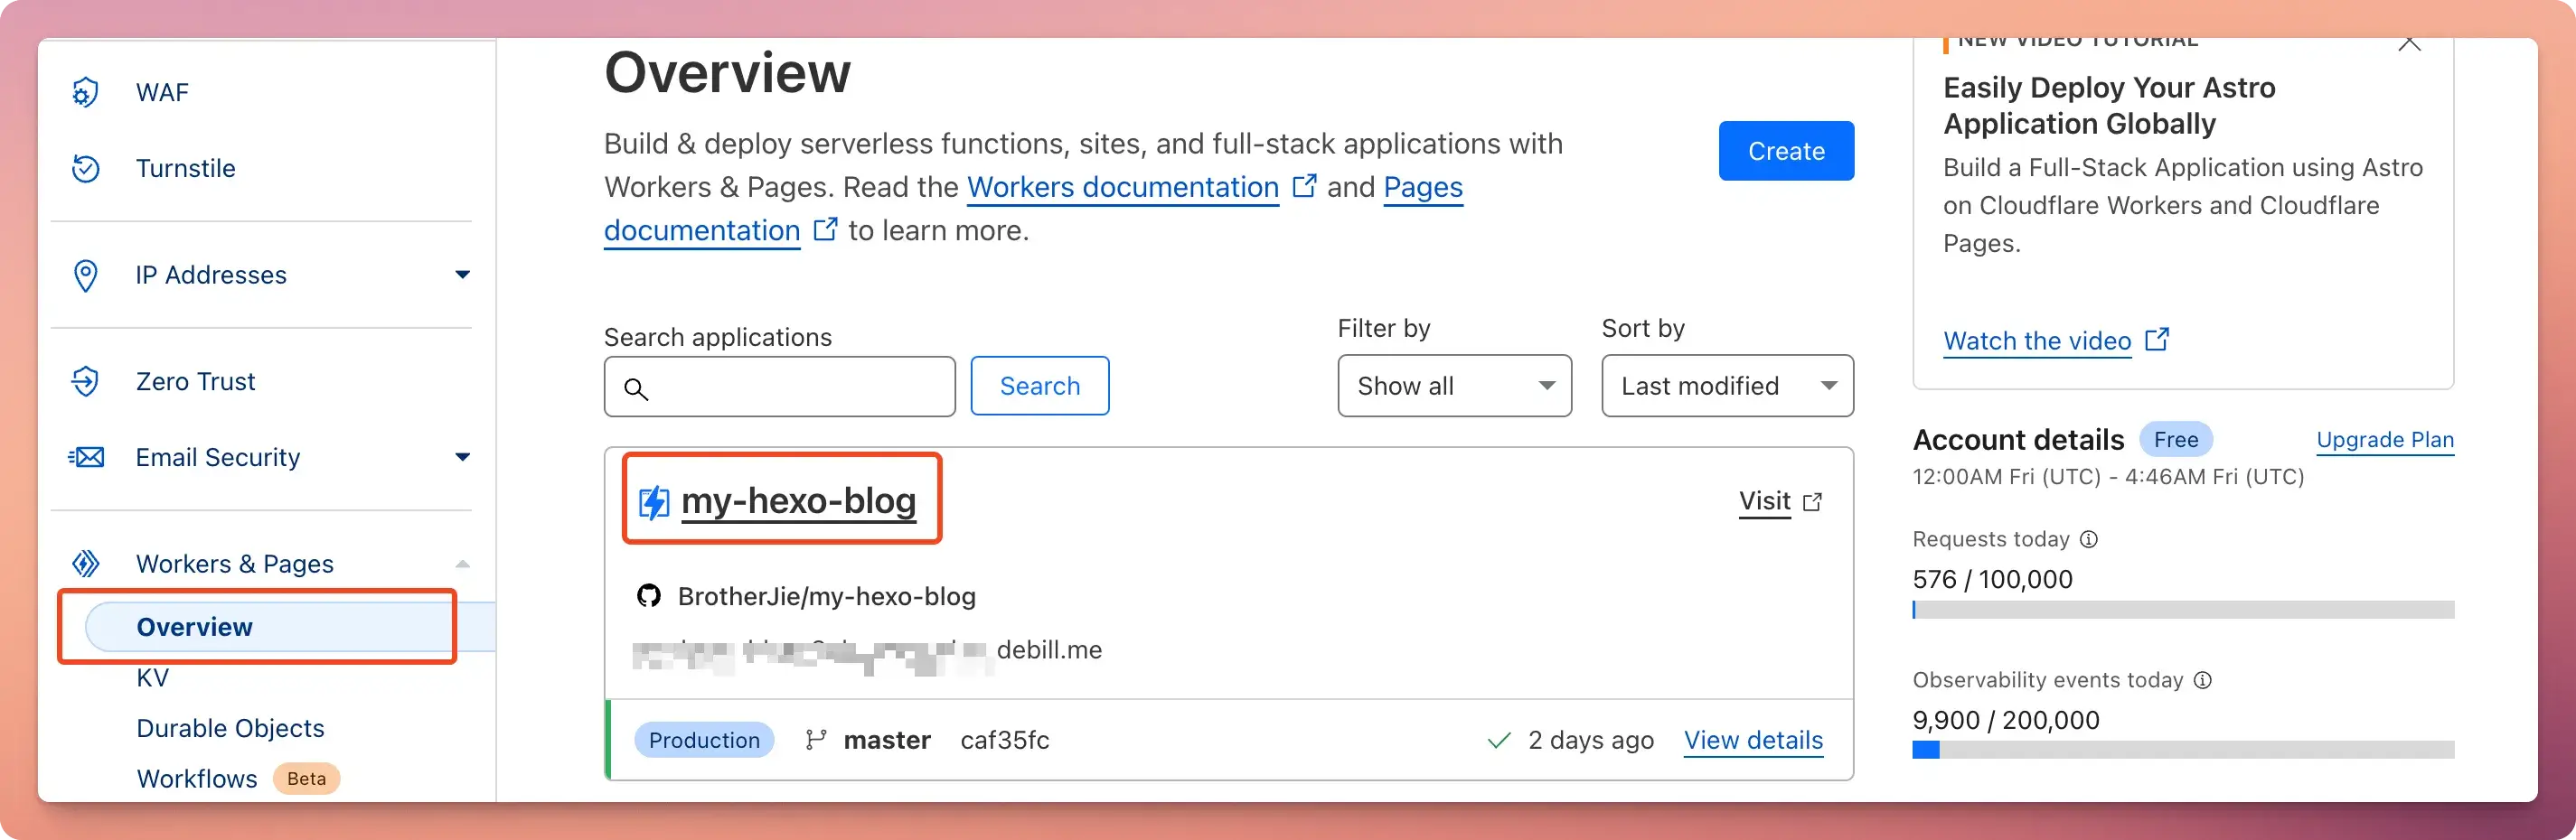Click the Easily Deploy Your Astro heading
2576x840 pixels.
pos(2109,106)
